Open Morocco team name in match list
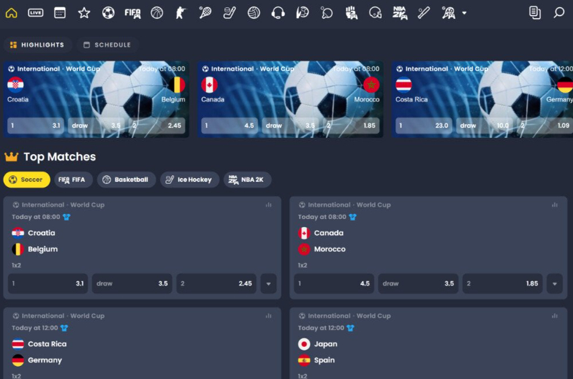Screen dimensions: 573x379 [x=330, y=250]
